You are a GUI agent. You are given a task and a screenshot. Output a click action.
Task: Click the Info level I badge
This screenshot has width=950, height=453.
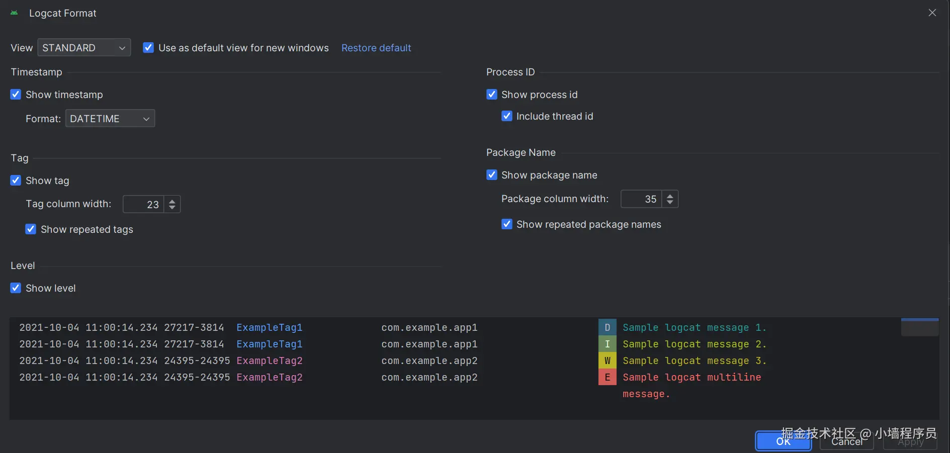click(x=607, y=344)
